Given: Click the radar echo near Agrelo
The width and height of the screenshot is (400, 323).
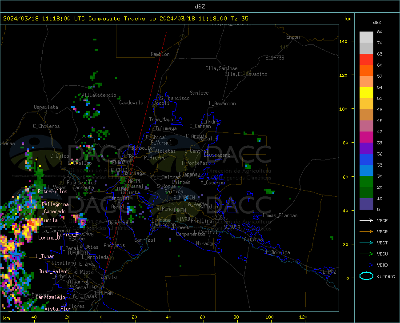Looking at the screenshot, I should pyautogui.click(x=131, y=210).
